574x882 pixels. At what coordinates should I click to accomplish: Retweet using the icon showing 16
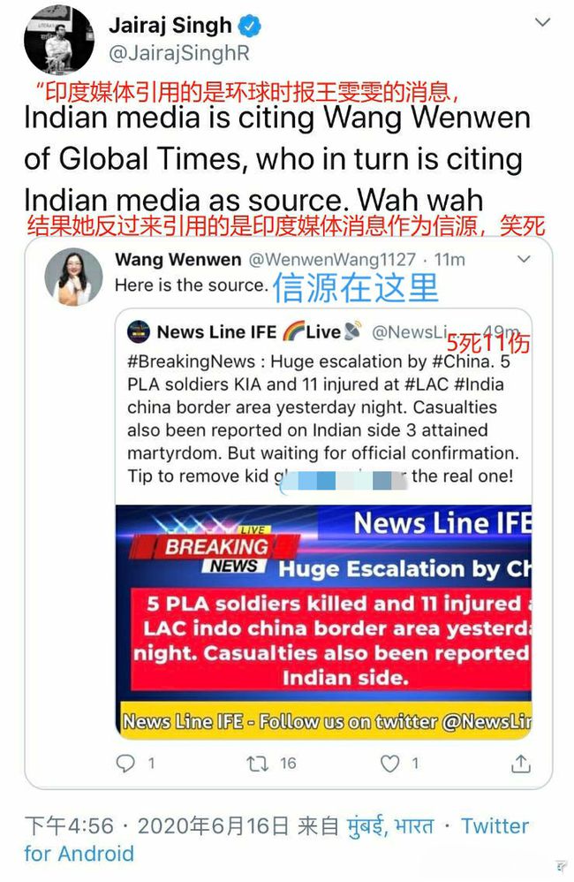coord(258,764)
